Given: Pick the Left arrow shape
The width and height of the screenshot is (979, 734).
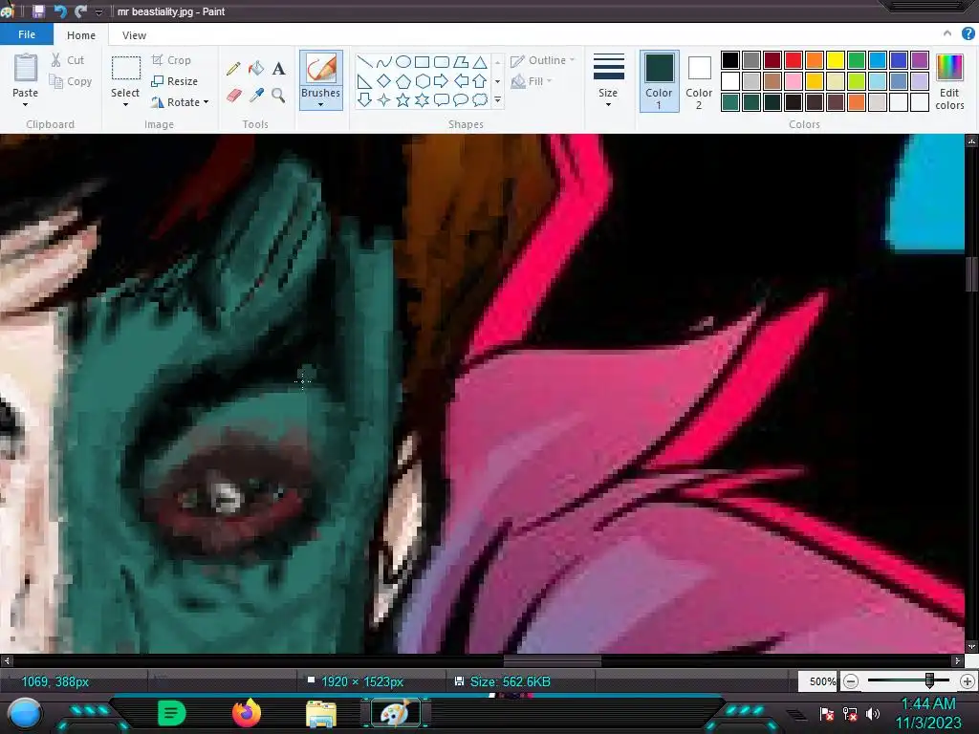Looking at the screenshot, I should tap(461, 81).
